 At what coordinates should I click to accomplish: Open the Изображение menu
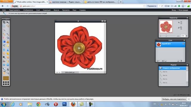point(28,10)
